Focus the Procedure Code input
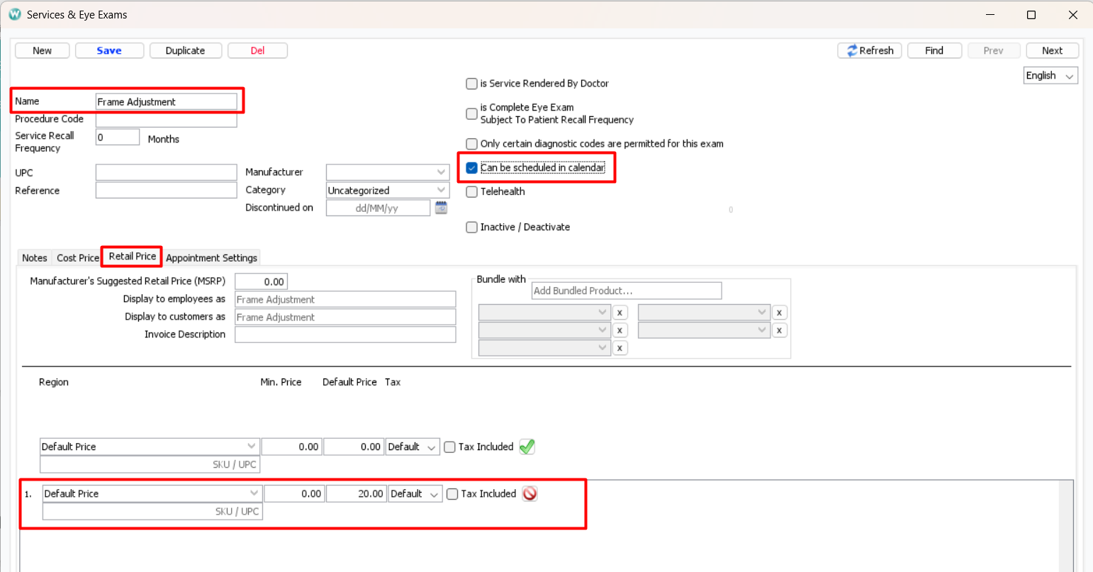 coord(167,119)
